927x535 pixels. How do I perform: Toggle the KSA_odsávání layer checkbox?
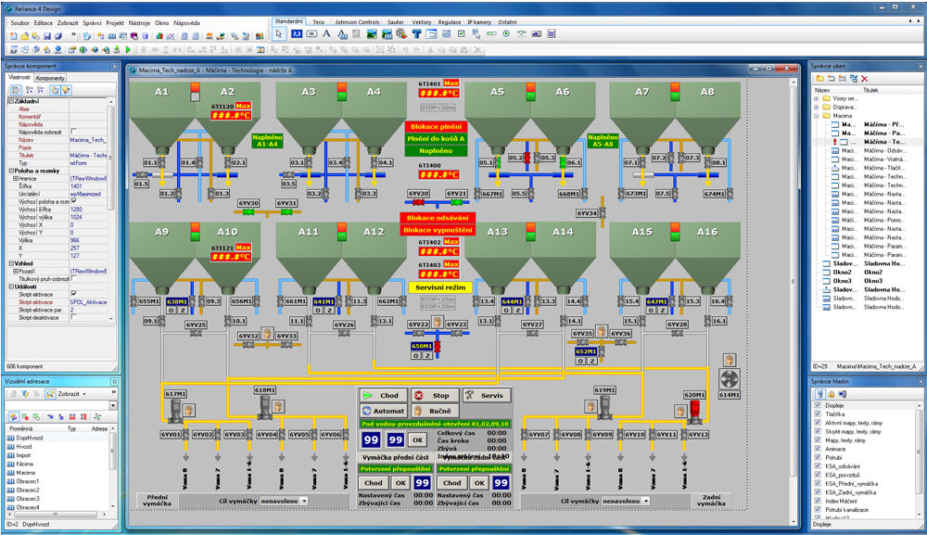point(818,466)
